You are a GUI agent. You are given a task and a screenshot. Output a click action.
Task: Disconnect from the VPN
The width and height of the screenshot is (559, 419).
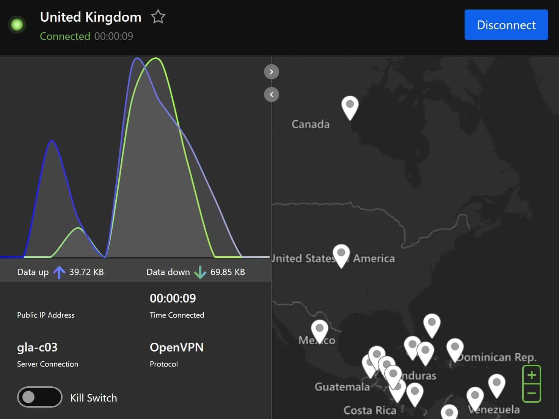pyautogui.click(x=506, y=25)
